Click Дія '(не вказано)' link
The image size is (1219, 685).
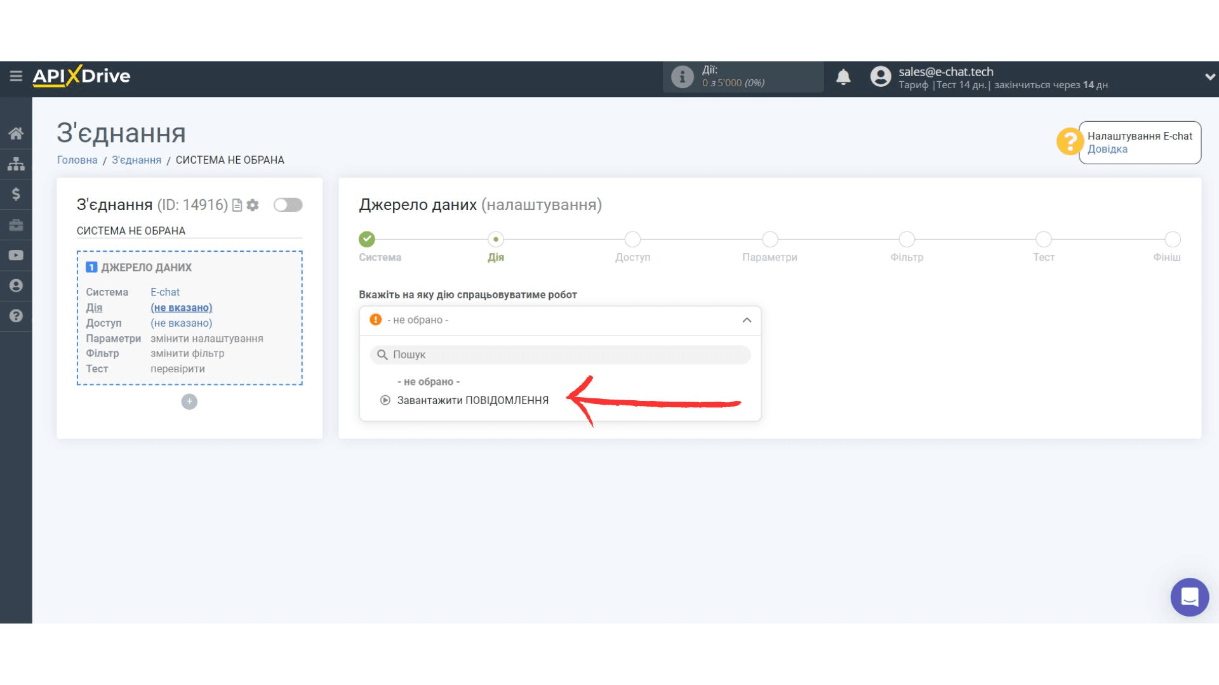tap(182, 308)
